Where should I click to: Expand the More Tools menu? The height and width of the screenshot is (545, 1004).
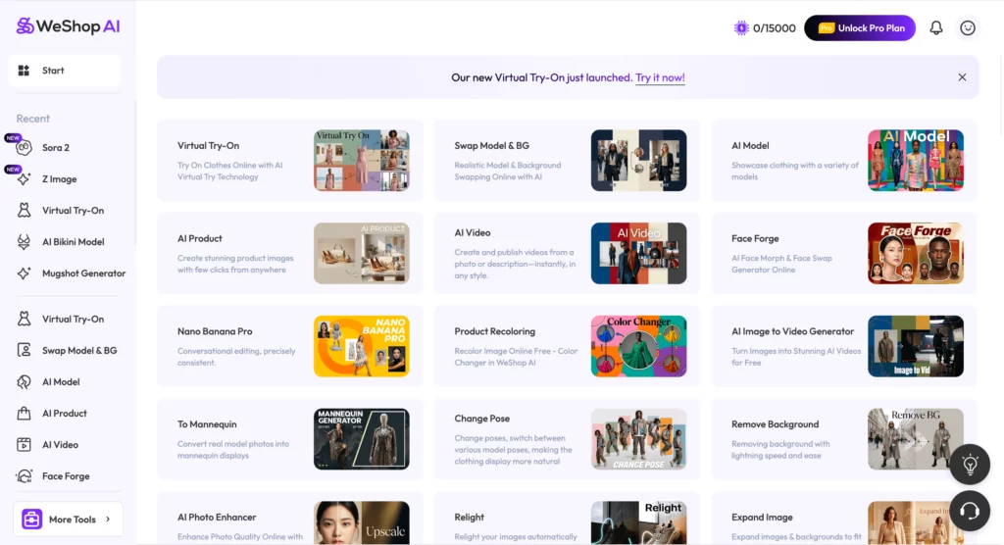coord(68,520)
